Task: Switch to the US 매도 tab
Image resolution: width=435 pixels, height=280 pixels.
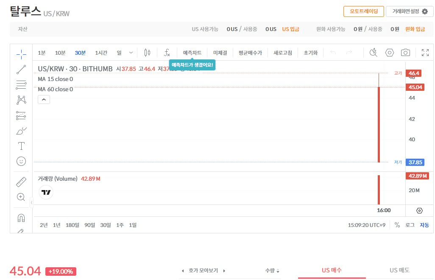Action: click(x=399, y=270)
